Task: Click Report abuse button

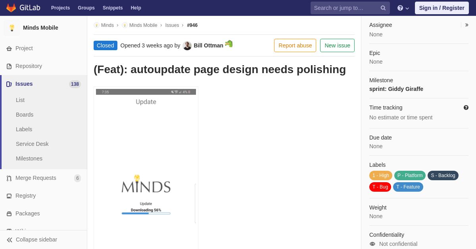Action: (295, 45)
